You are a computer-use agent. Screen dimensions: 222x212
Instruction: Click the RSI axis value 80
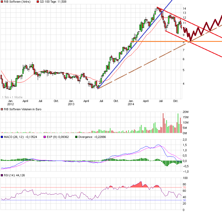(184, 184)
